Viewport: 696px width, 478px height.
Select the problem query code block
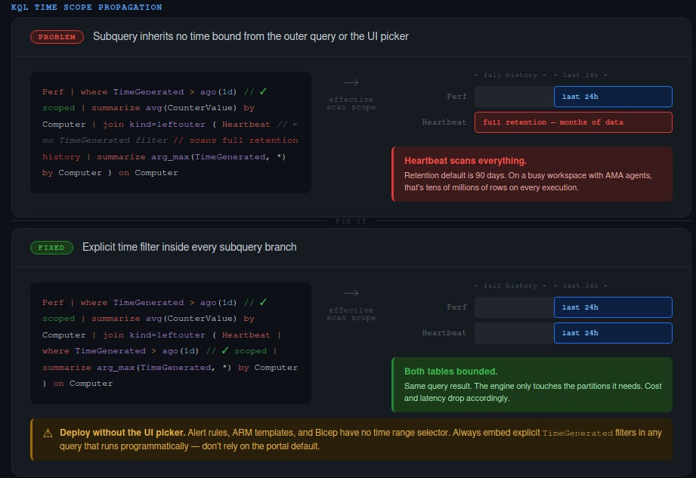170,132
